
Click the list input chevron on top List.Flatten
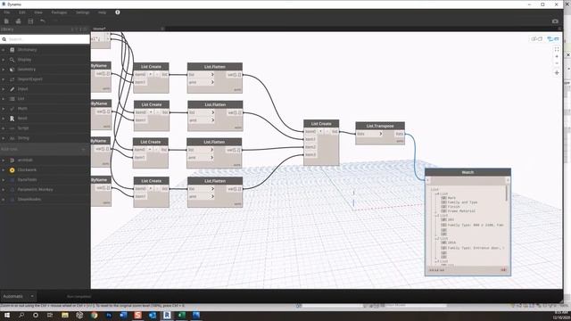coord(212,74)
